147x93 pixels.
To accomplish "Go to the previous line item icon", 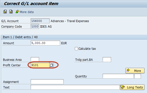I will (5, 12).
